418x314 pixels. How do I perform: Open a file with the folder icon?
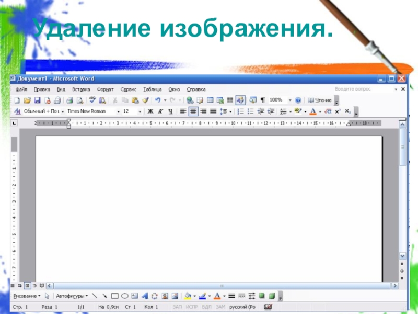click(x=27, y=100)
